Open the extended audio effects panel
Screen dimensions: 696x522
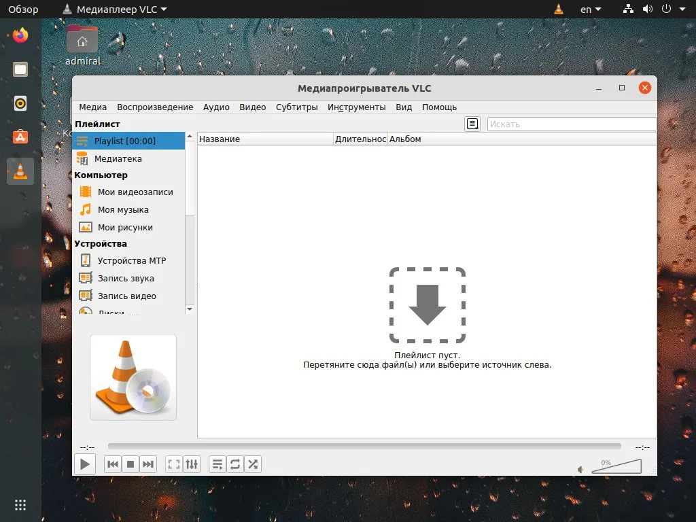192,464
